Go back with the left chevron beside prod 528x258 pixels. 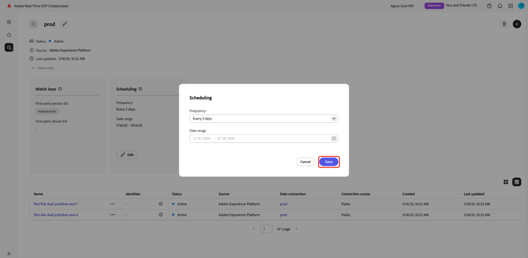click(x=33, y=24)
